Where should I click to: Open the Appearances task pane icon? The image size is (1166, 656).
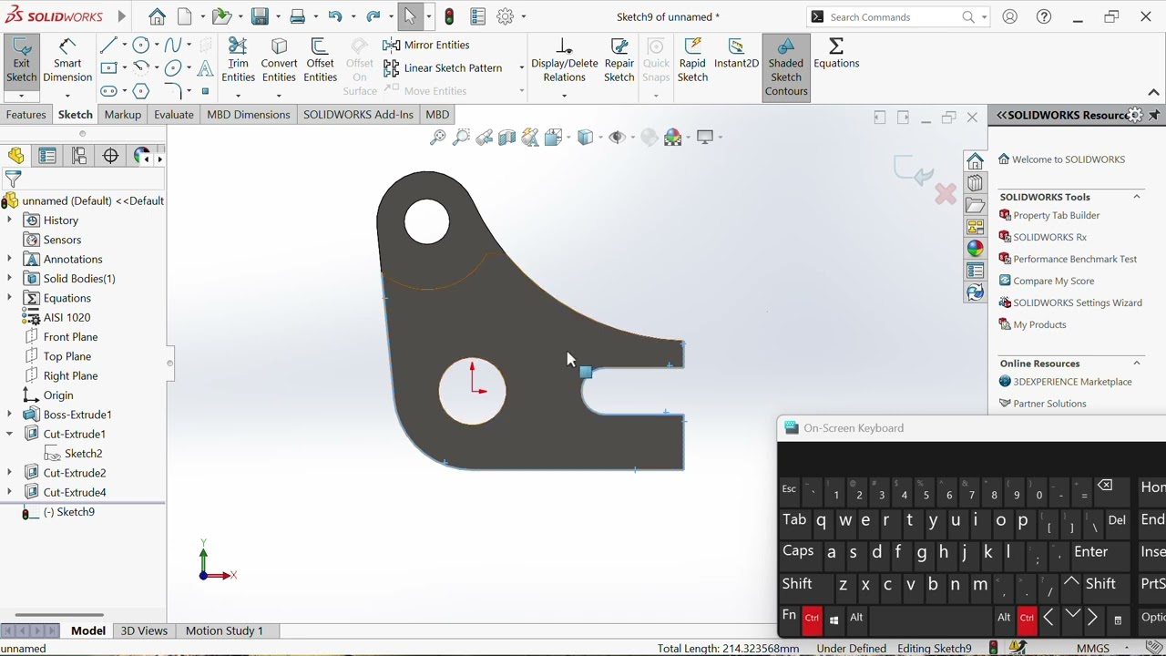(x=975, y=249)
